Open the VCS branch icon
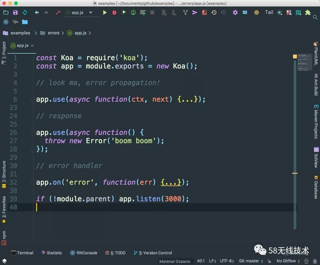 (185, 12)
